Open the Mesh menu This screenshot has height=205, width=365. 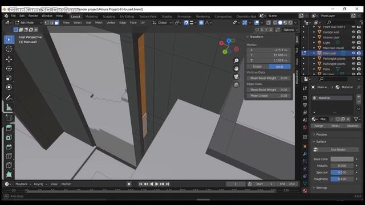click(99, 23)
